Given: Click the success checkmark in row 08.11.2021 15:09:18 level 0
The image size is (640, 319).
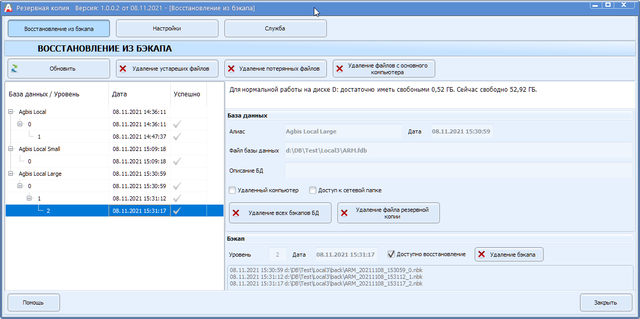Looking at the screenshot, I should coord(177,161).
